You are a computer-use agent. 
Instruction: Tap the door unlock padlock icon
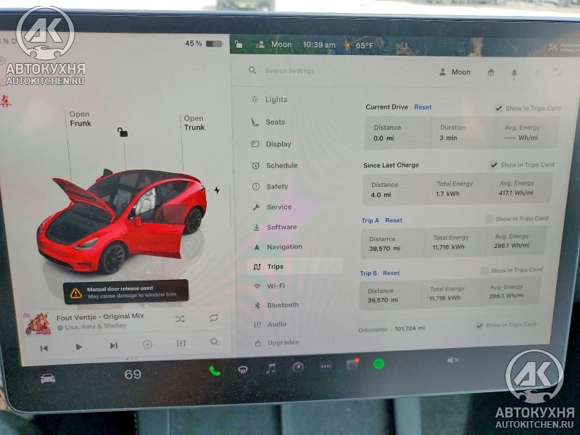[123, 132]
